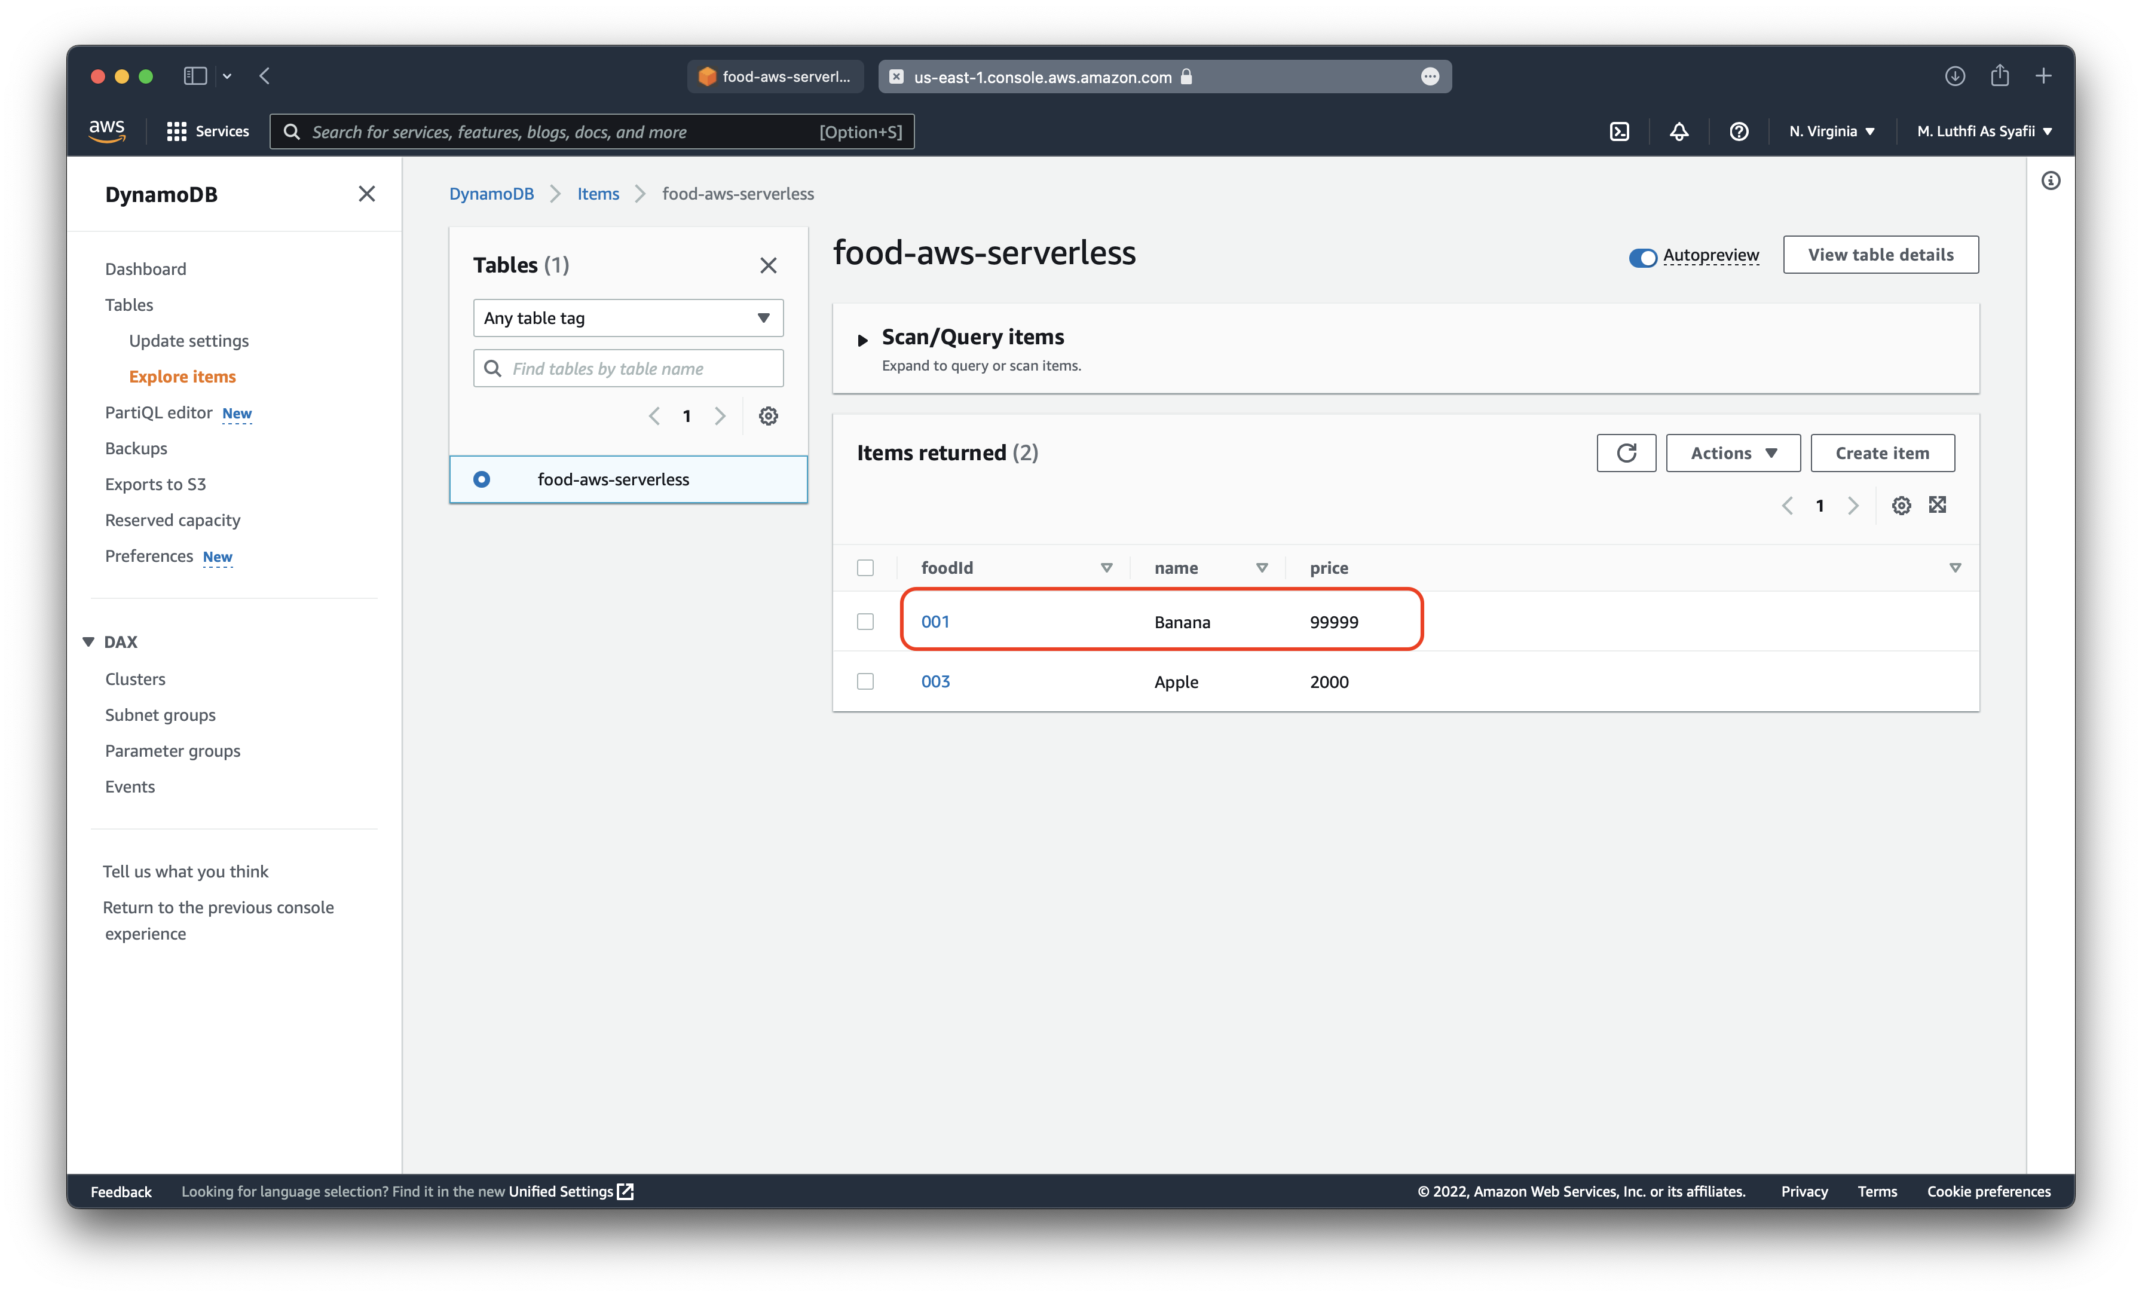
Task: Close the AWS console browser tab
Action: (x=896, y=77)
